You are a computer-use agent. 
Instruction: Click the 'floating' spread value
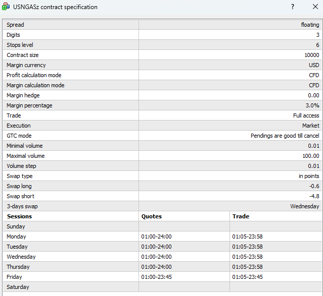310,25
